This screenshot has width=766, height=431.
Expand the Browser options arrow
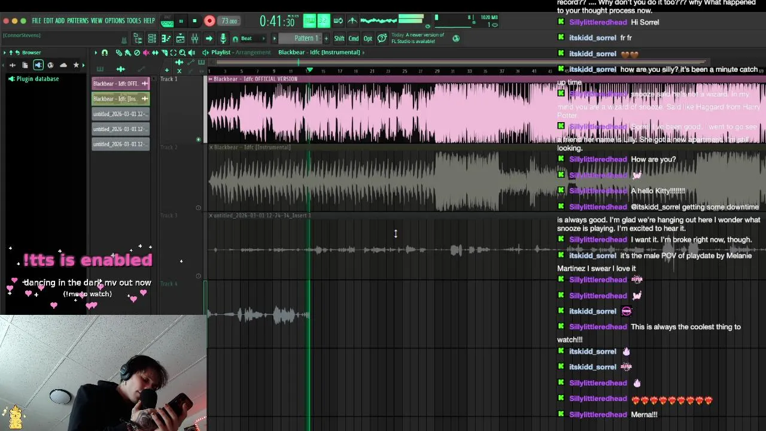pos(5,52)
